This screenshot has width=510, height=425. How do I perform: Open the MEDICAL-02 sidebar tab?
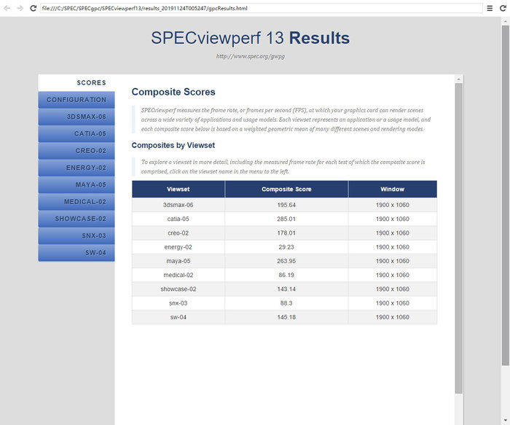point(76,201)
